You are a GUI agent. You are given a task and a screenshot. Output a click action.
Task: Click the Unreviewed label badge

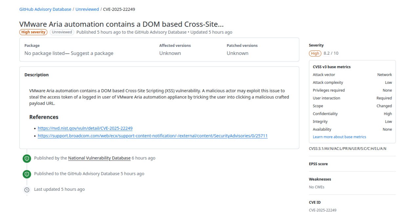point(62,32)
